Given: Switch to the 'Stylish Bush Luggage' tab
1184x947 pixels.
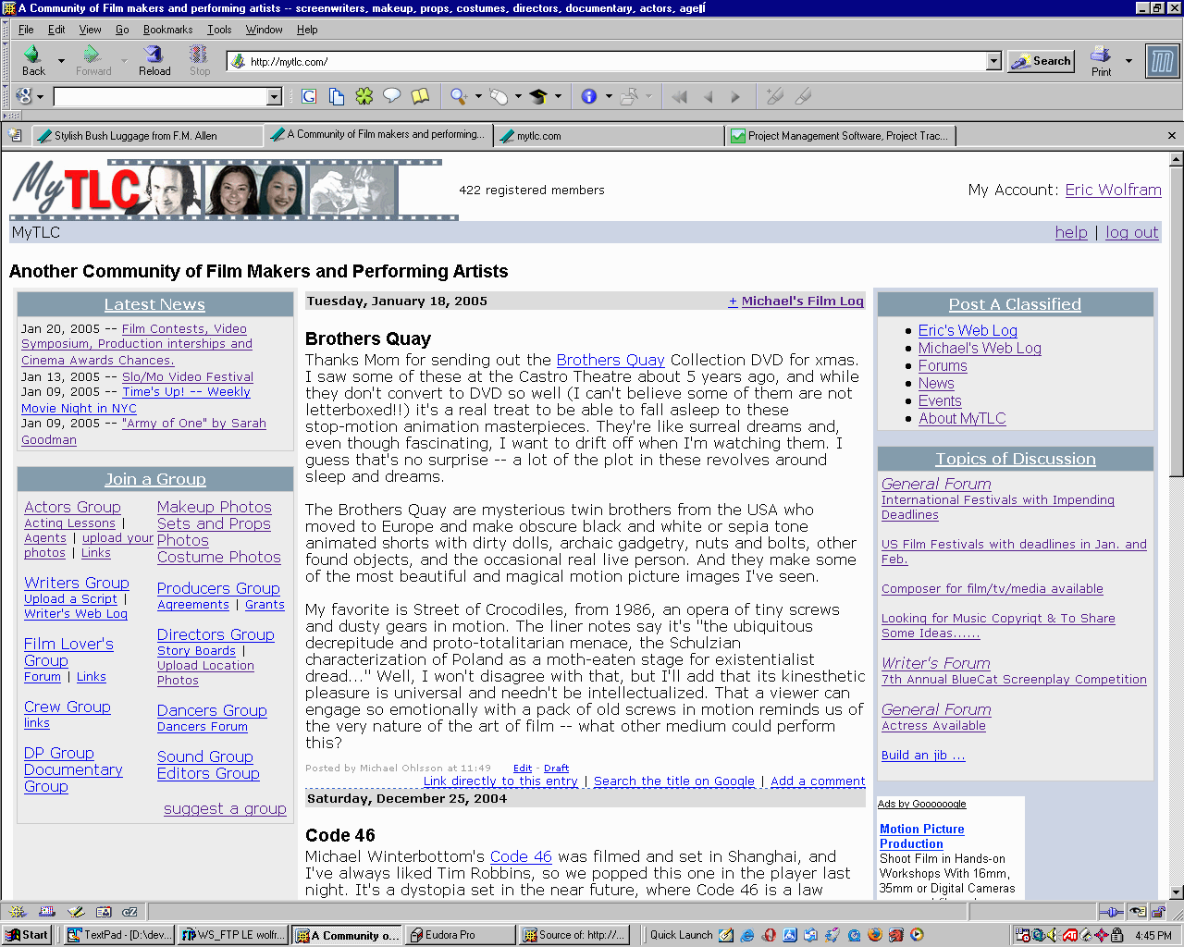Looking at the screenshot, I should point(146,136).
